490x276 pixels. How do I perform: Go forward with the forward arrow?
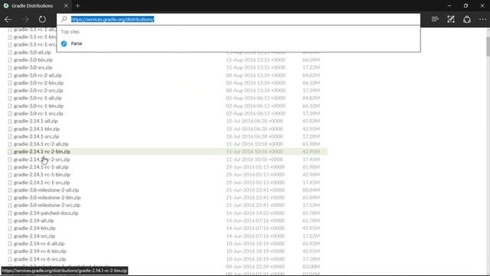(25, 19)
